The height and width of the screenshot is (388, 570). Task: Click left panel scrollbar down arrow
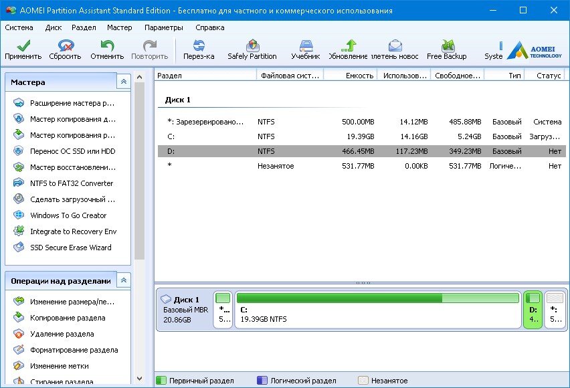[x=139, y=379]
